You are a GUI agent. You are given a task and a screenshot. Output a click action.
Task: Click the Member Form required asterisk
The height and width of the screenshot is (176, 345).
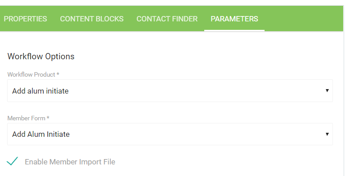48,118
